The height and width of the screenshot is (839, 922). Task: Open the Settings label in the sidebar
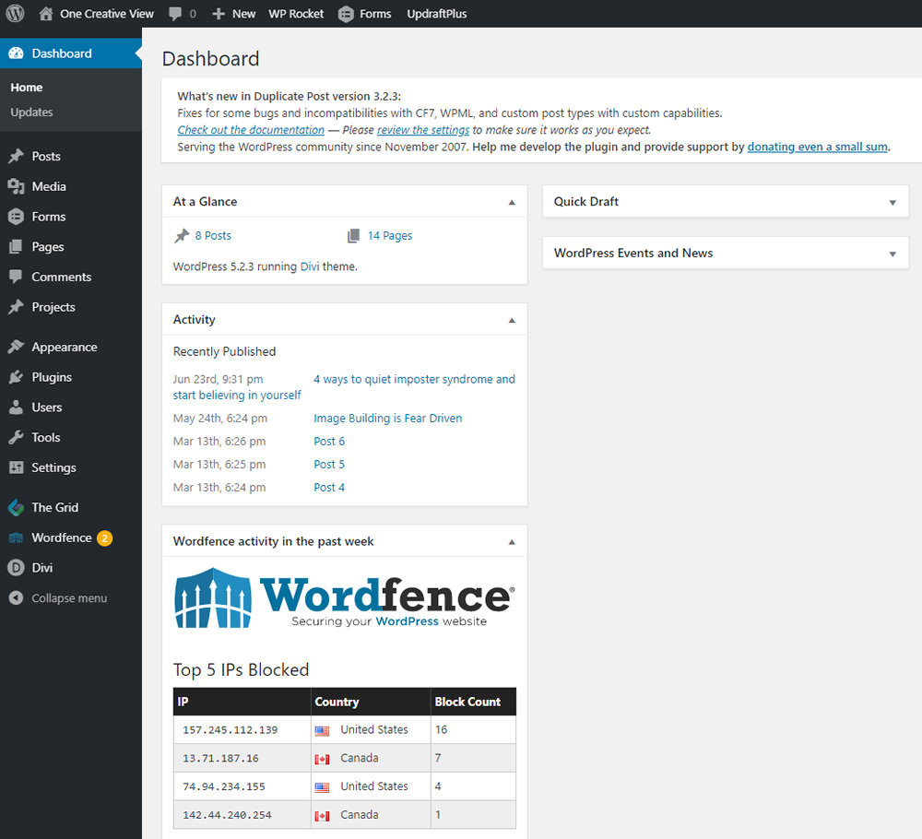53,467
